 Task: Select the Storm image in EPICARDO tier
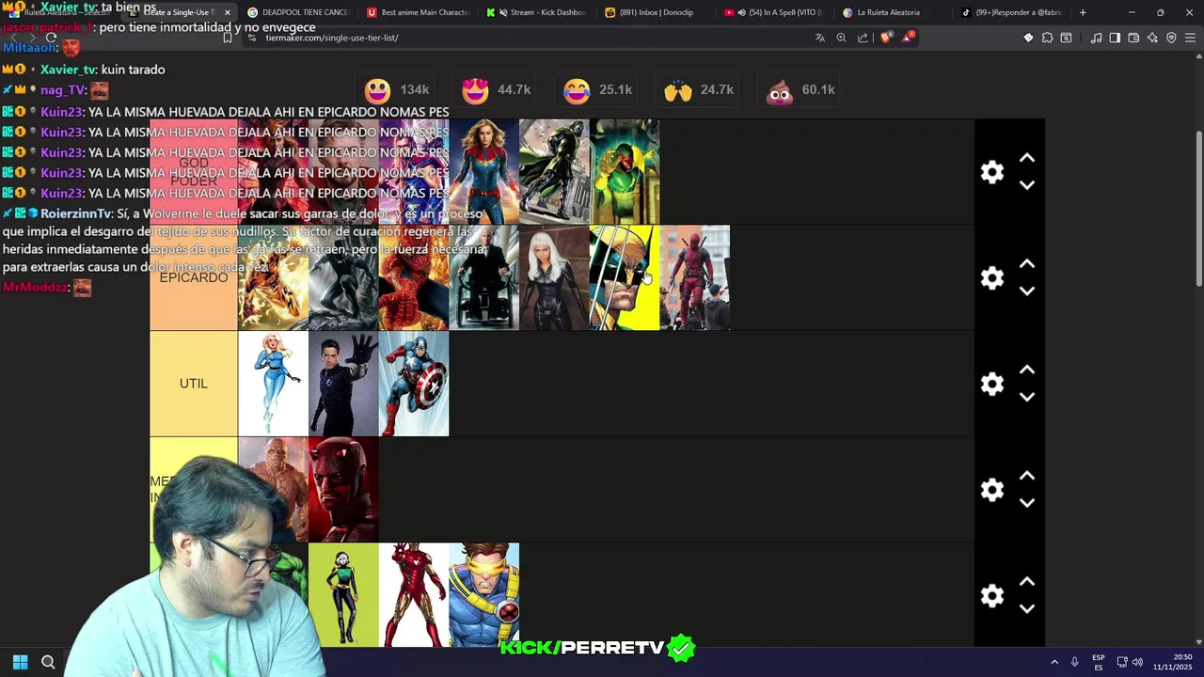point(554,278)
